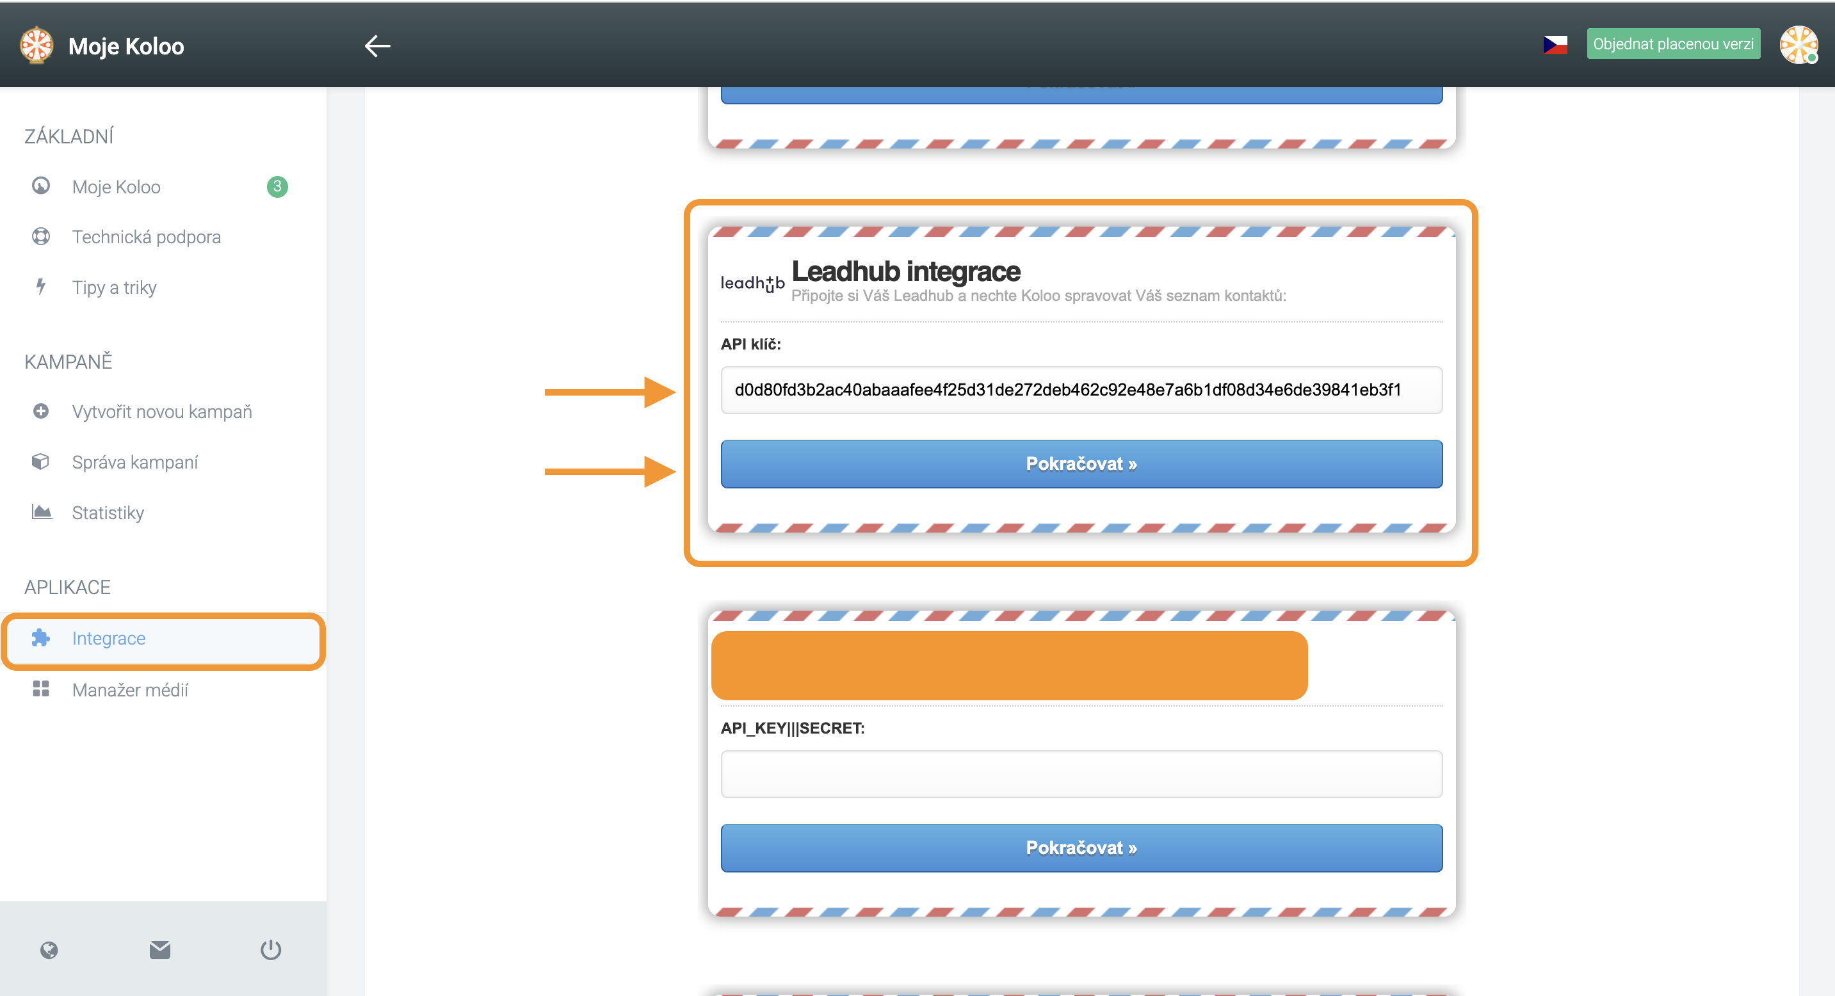Click the globe icon in sidebar footer
Image resolution: width=1835 pixels, height=996 pixels.
coord(49,949)
